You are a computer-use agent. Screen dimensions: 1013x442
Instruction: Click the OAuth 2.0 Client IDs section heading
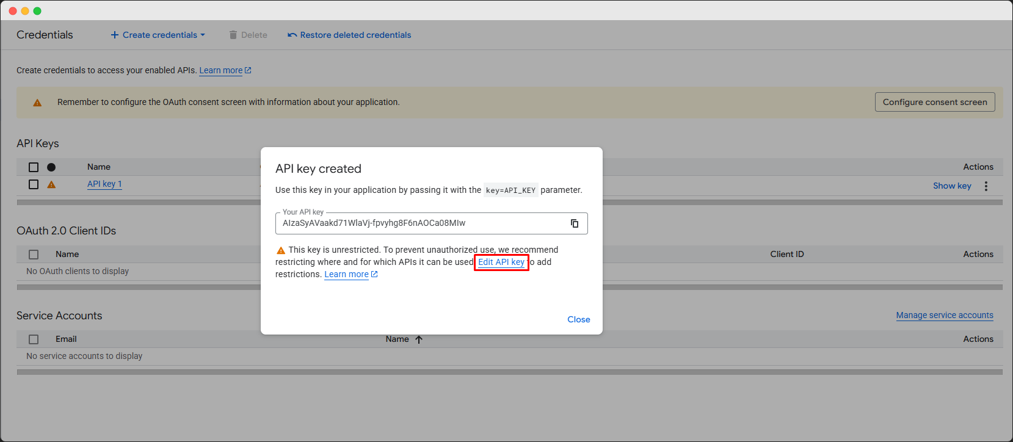66,231
